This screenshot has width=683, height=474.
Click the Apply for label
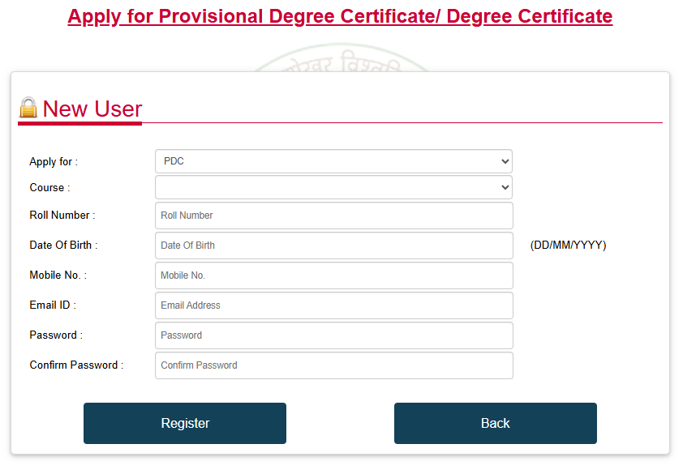[52, 161]
